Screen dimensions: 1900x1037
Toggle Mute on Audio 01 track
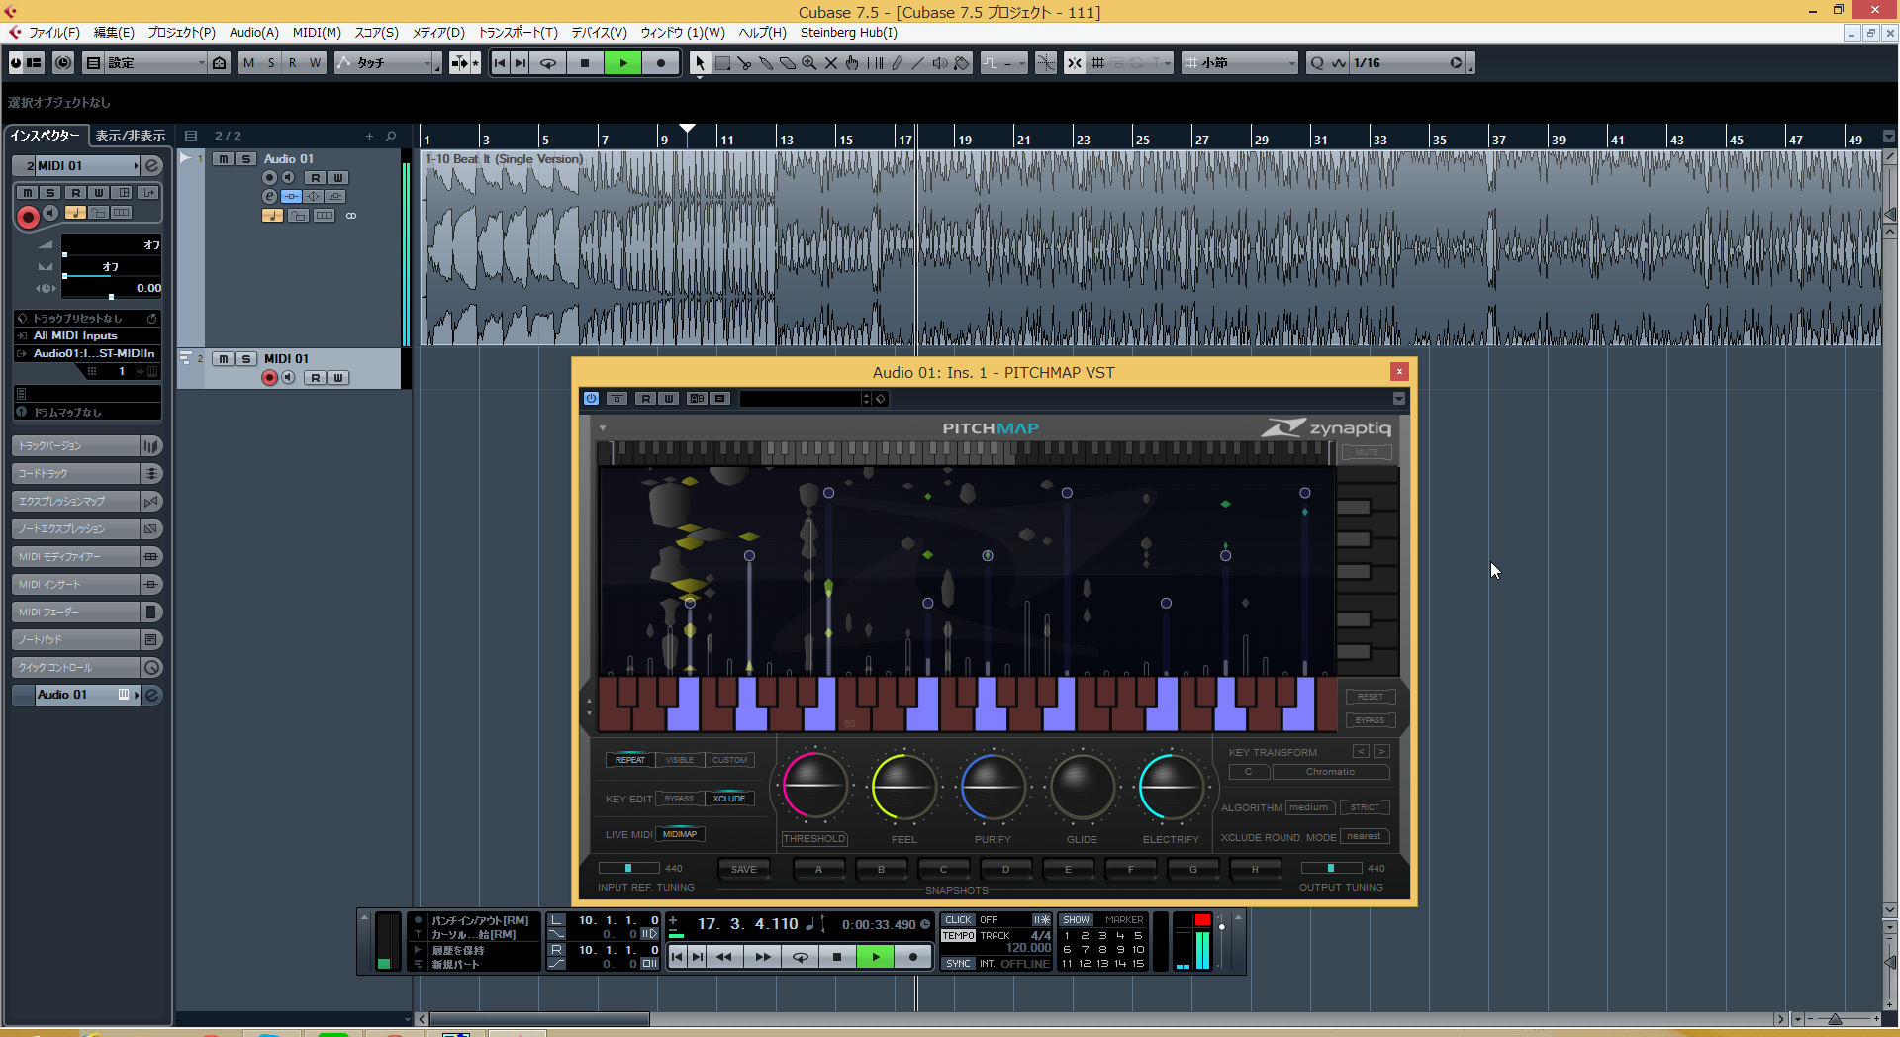[225, 159]
